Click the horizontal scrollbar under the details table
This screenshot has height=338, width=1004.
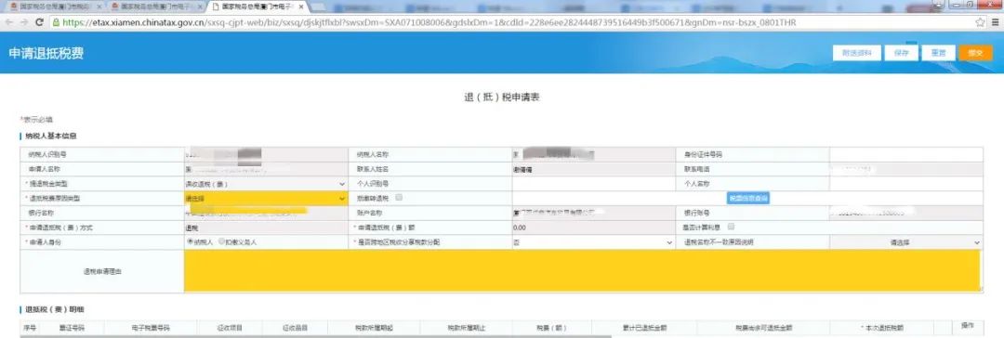coord(315,336)
